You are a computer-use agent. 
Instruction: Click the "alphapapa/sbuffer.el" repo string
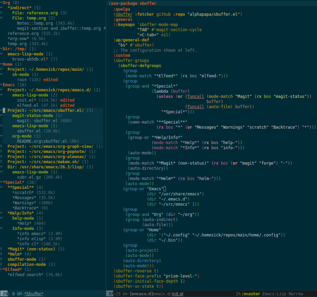pyautogui.click(x=214, y=14)
